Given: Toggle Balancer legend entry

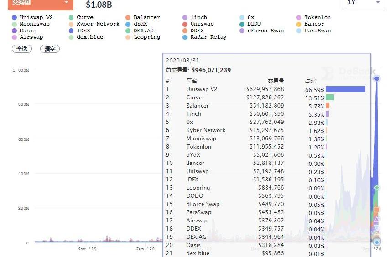Looking at the screenshot, I should 128,17.
